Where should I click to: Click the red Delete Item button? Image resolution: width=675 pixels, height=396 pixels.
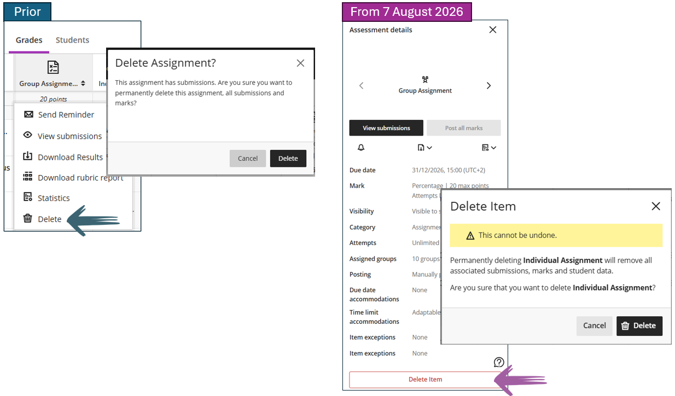tap(425, 380)
